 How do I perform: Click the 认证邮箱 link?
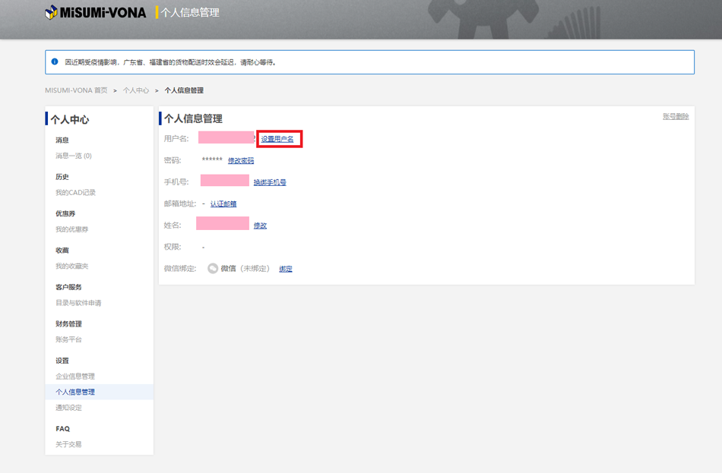(223, 204)
